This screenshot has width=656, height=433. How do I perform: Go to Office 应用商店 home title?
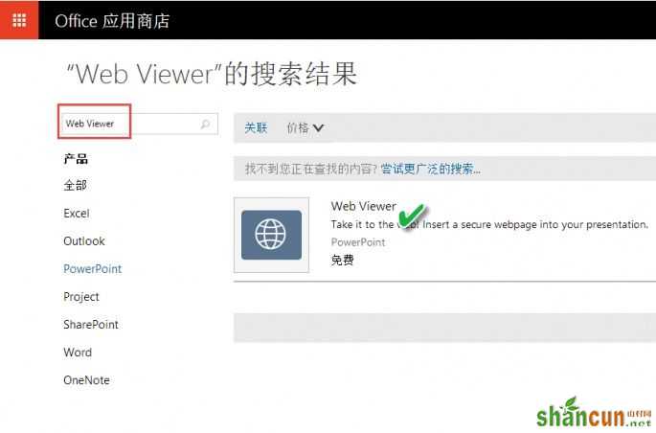click(112, 21)
